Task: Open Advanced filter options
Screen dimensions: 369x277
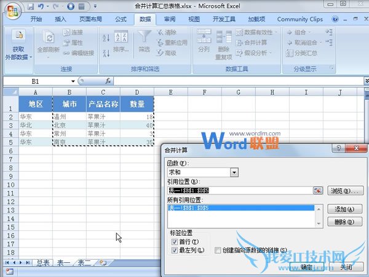Action: point(167,53)
